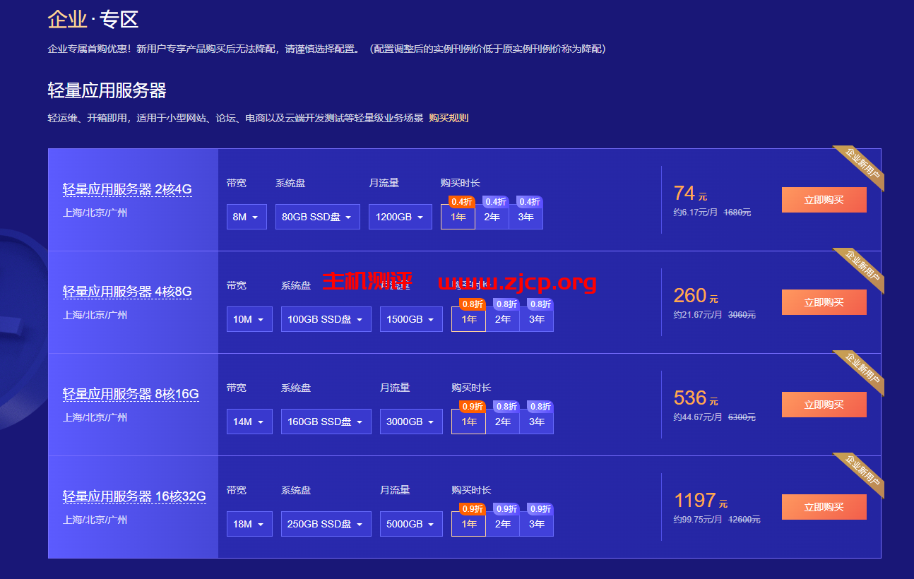
Task: Open the 18M bandwidth dropdown
Action: pyautogui.click(x=249, y=524)
